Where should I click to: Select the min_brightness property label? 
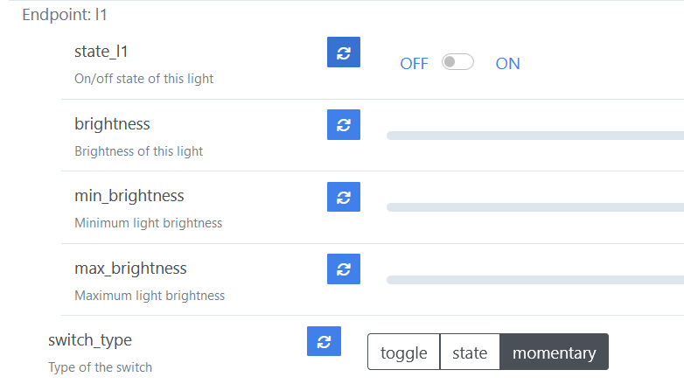129,195
